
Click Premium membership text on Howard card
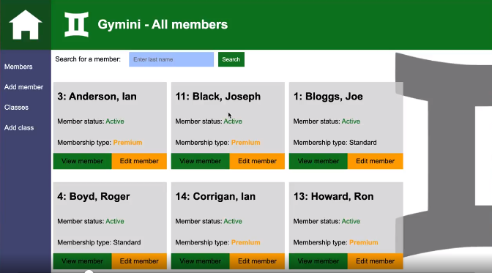364,242
